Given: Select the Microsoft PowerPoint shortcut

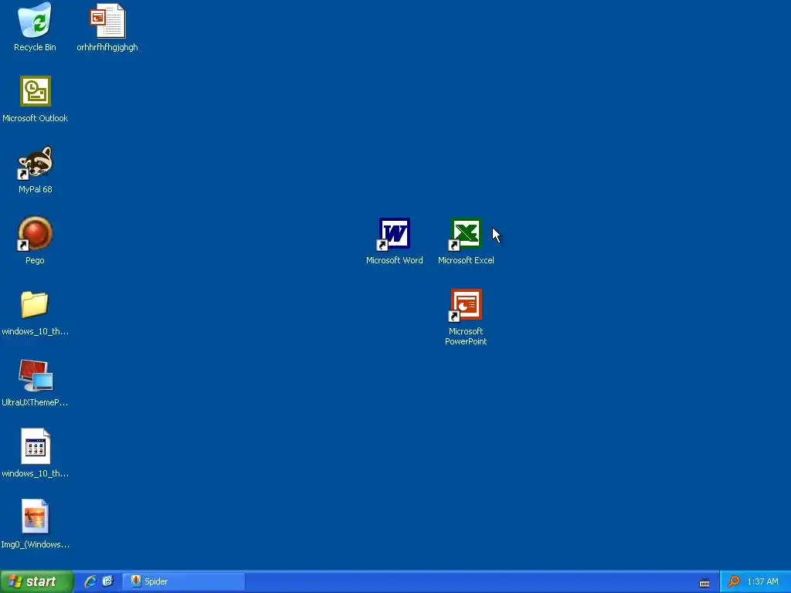Looking at the screenshot, I should tap(466, 305).
